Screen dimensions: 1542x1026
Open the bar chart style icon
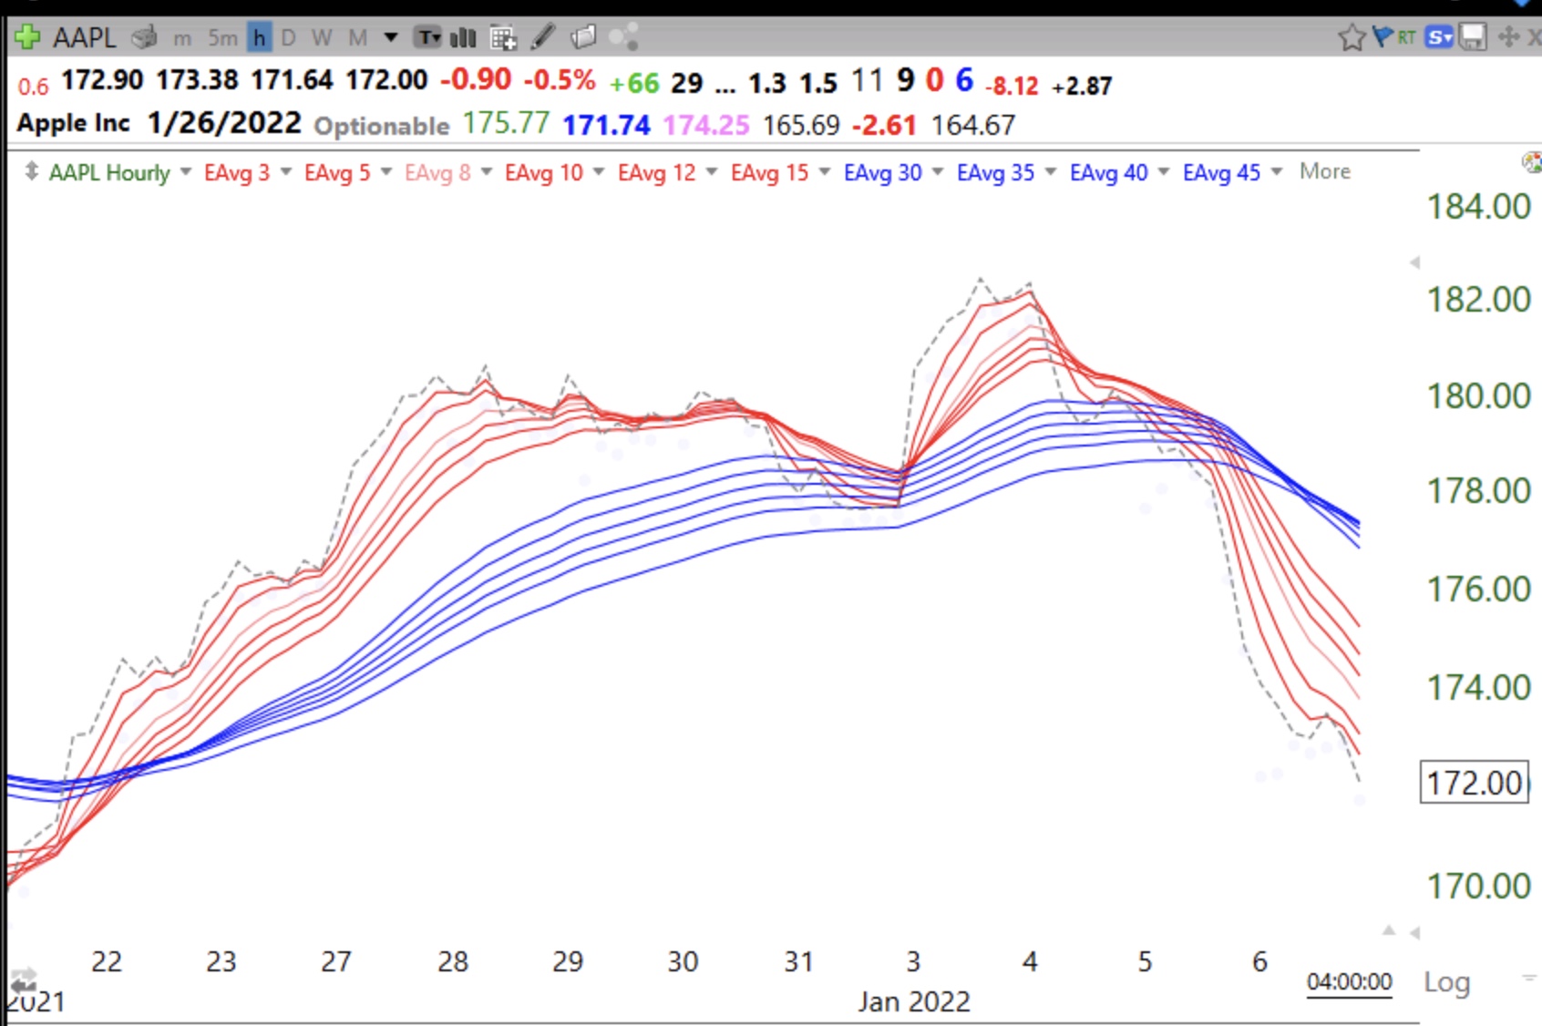pyautogui.click(x=463, y=37)
